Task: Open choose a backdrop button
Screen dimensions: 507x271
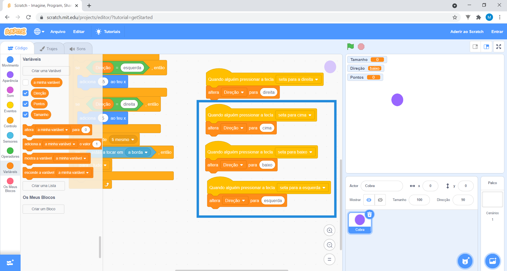Action: click(493, 261)
